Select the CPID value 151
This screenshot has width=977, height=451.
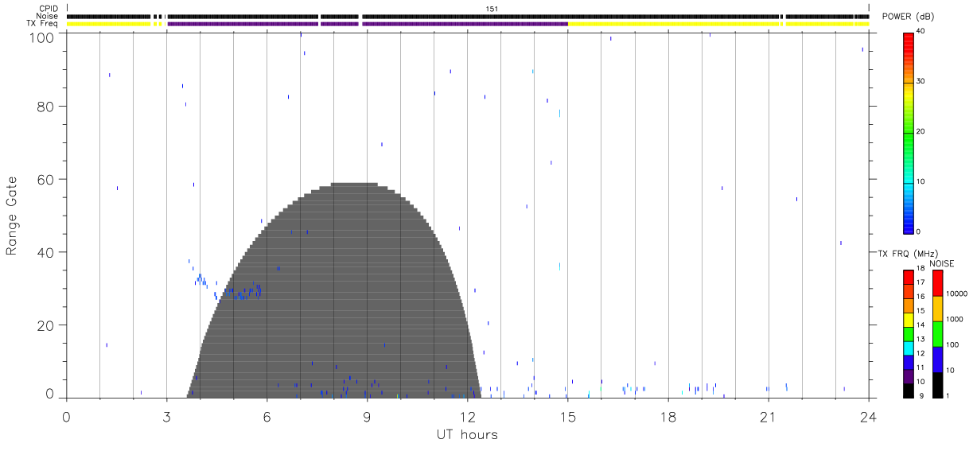tap(492, 9)
